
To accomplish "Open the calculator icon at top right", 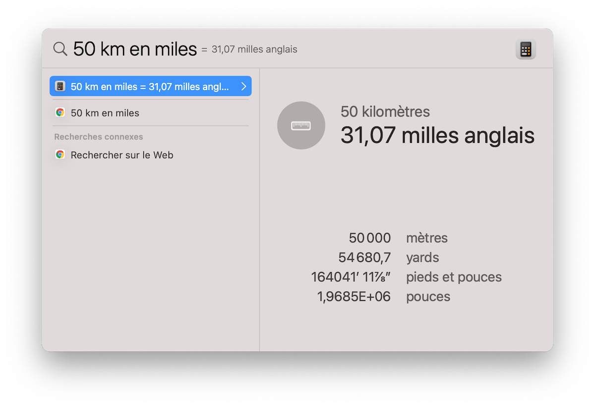I will pos(526,49).
